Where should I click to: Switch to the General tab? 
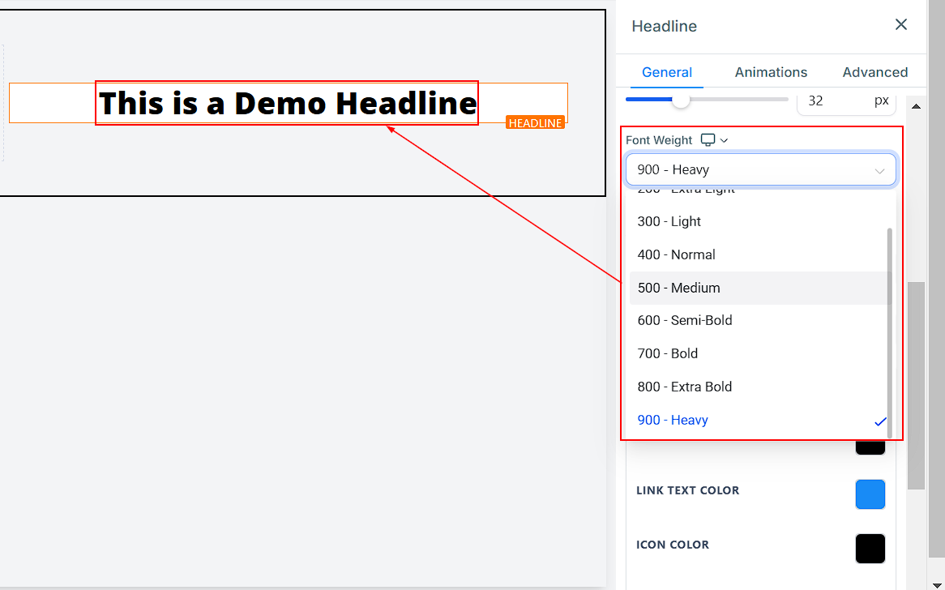666,72
